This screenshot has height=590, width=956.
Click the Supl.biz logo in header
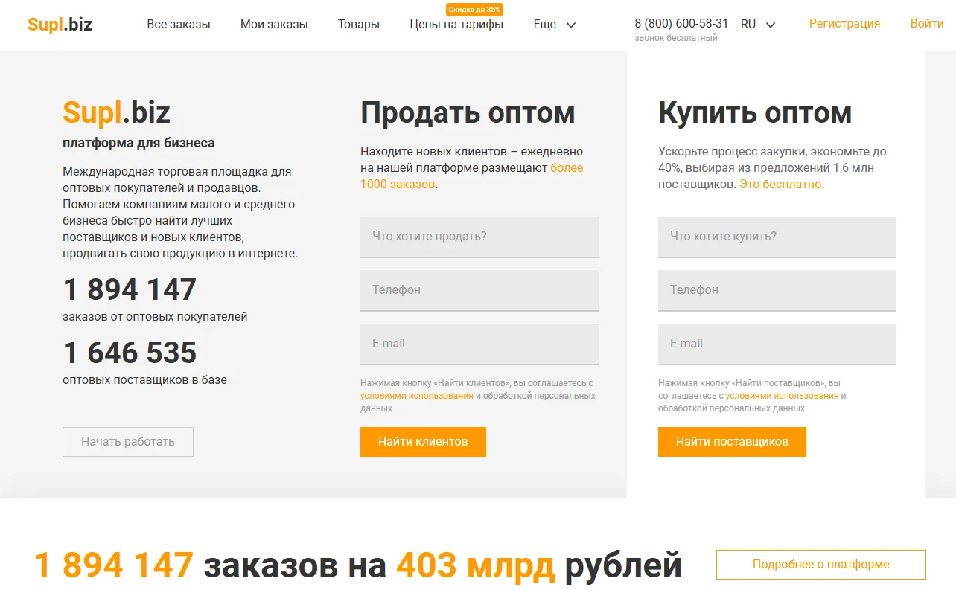(x=60, y=25)
